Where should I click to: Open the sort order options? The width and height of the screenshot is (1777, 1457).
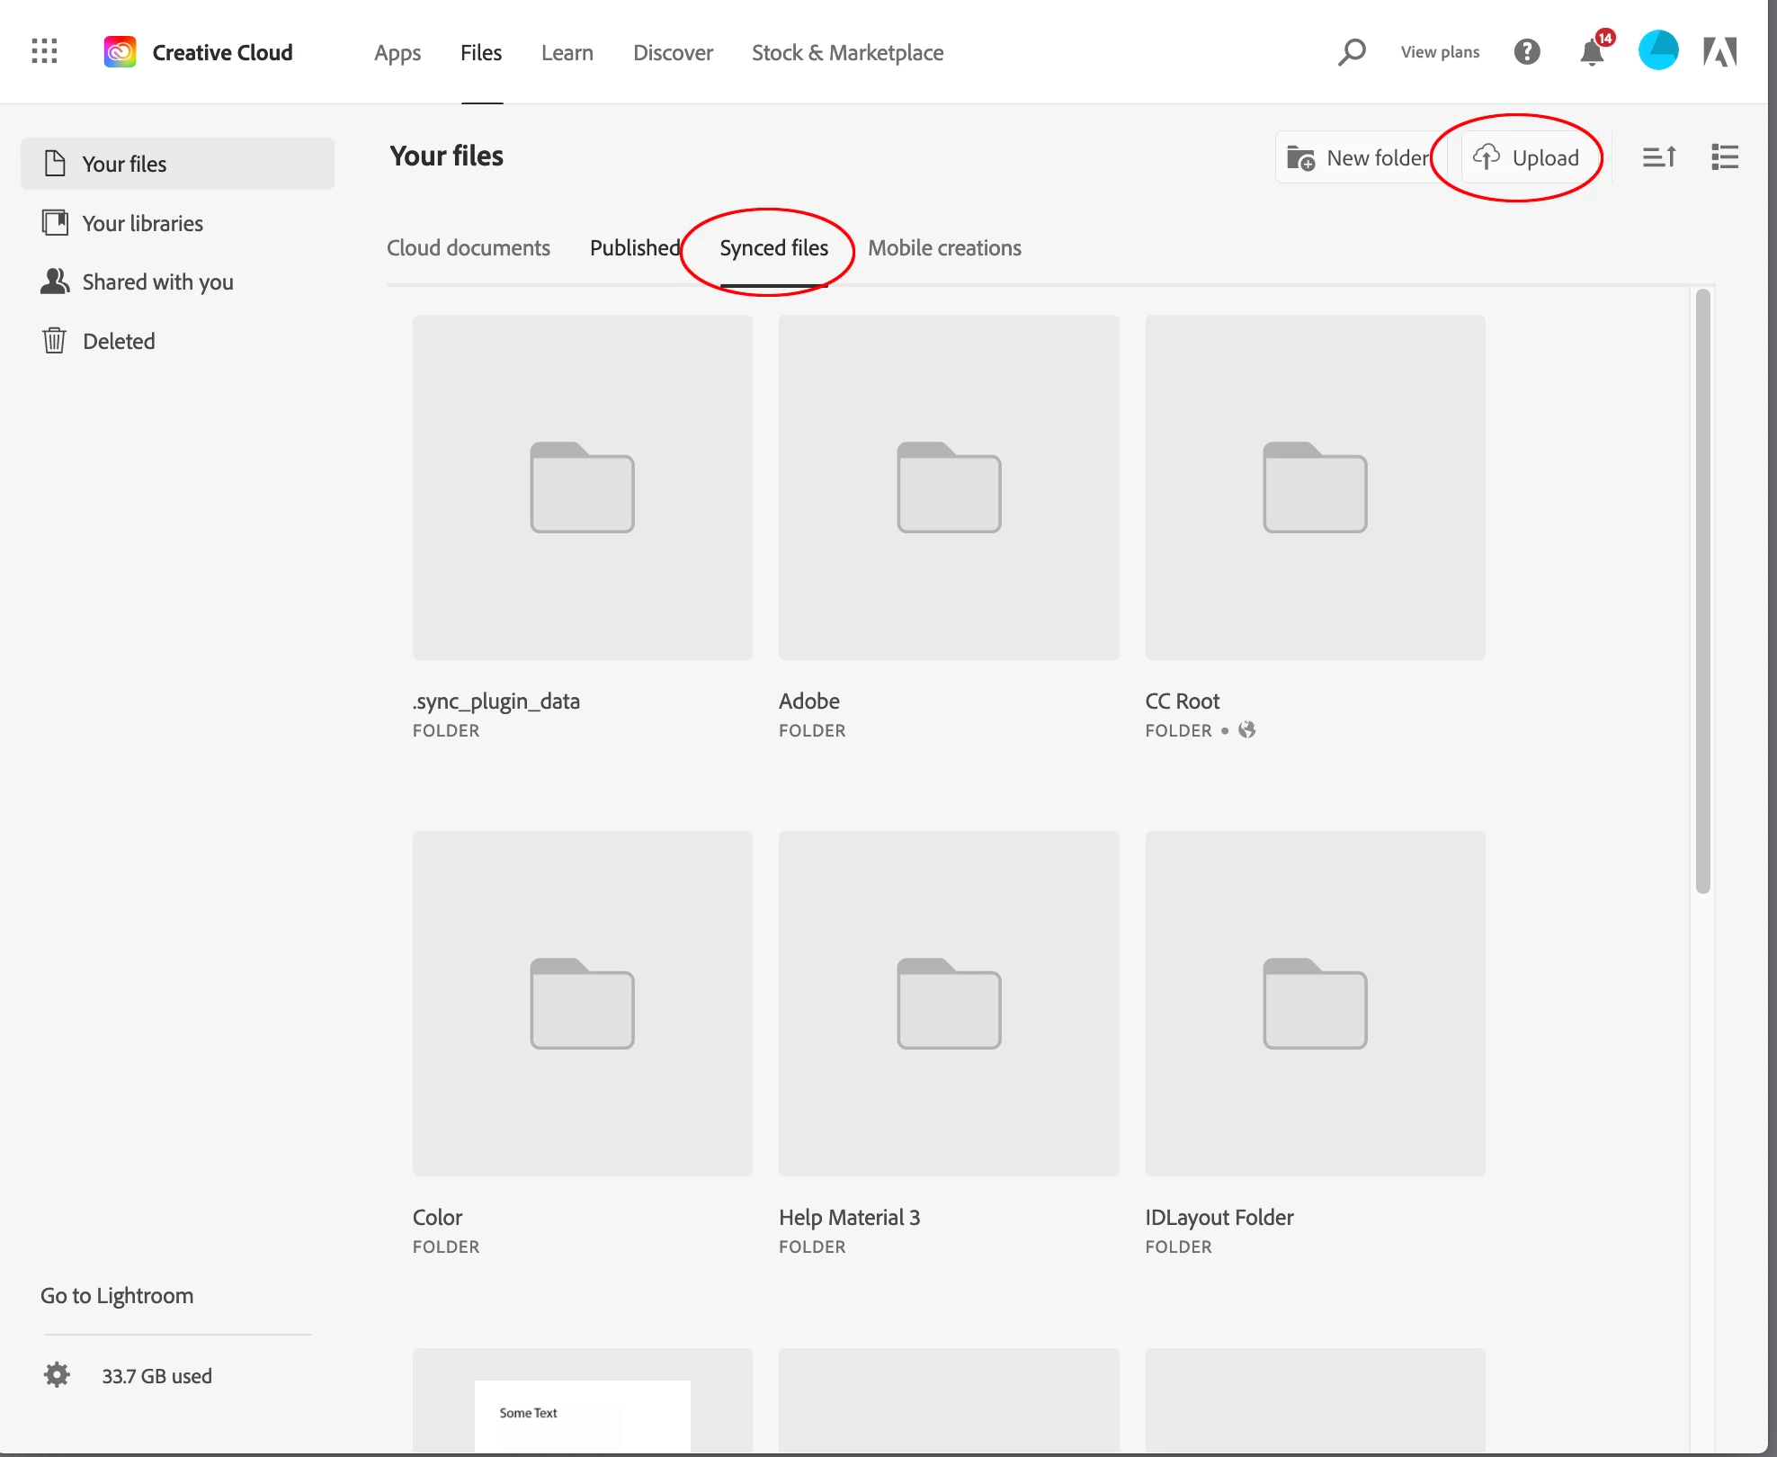(1659, 157)
